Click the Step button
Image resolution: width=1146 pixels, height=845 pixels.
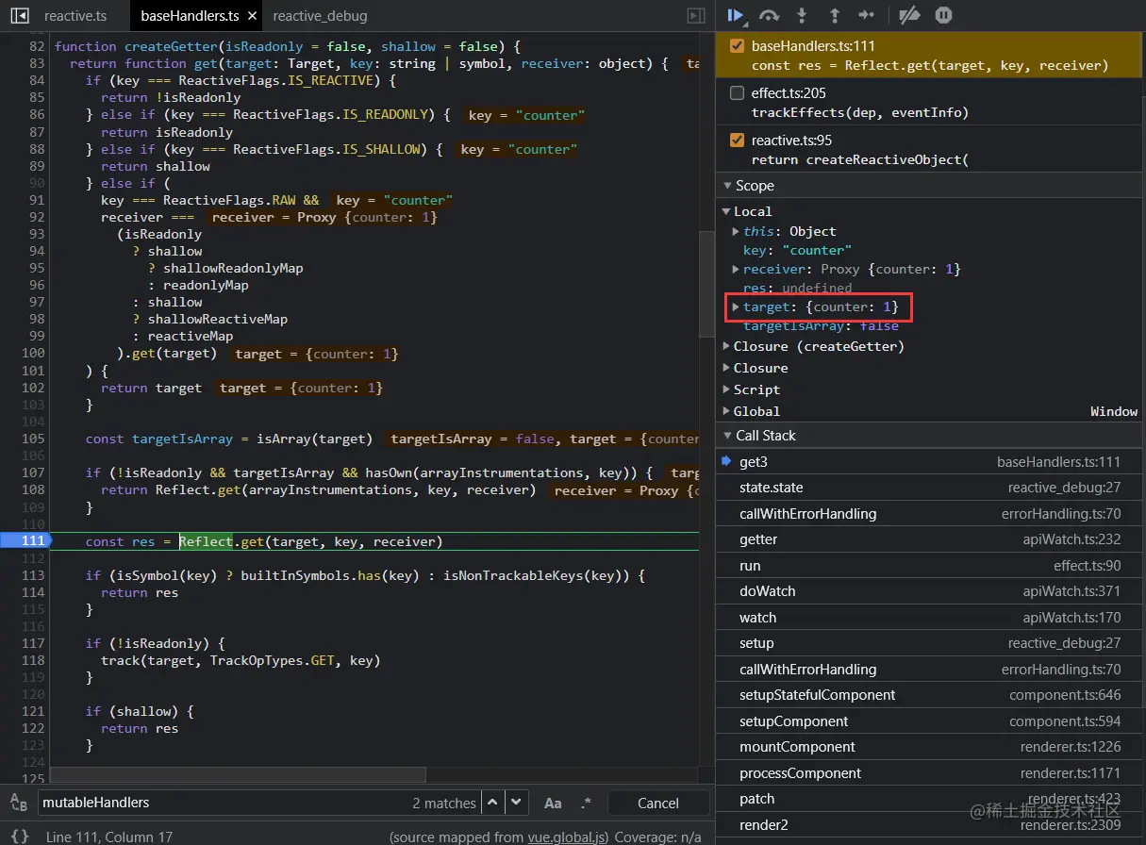pyautogui.click(x=866, y=15)
